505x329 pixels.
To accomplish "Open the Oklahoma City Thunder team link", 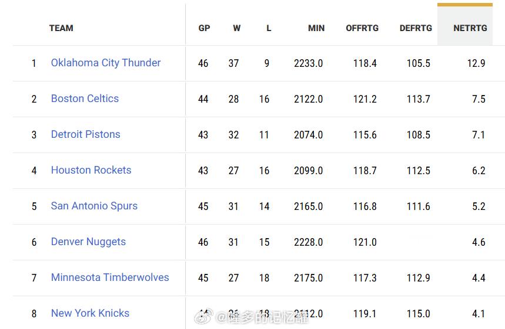I will click(x=106, y=63).
